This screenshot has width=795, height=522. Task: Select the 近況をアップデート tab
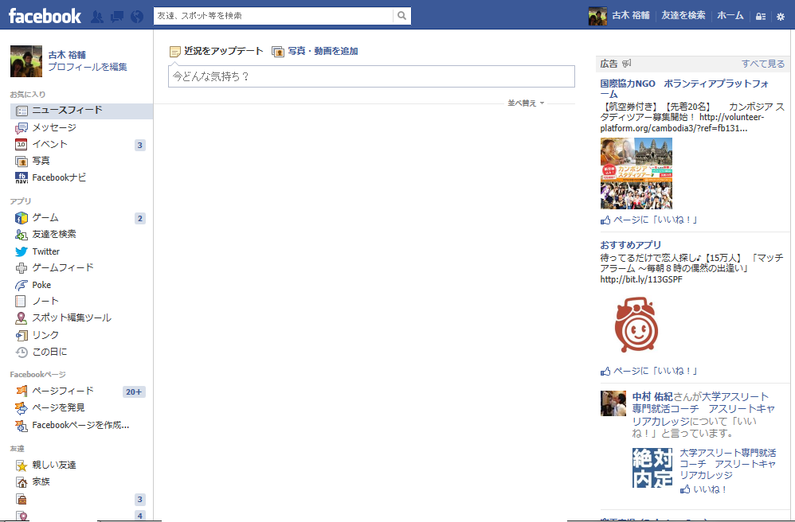[217, 51]
